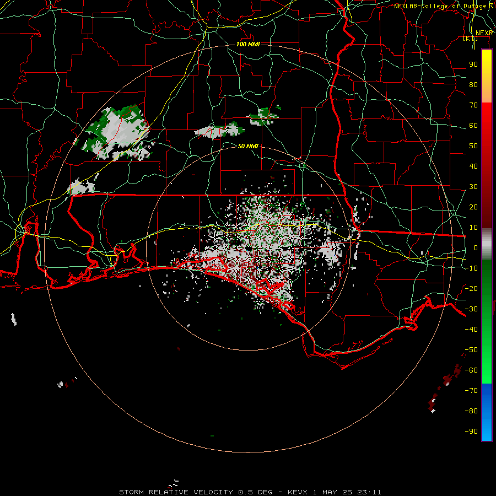The width and height of the screenshot is (496, 496).
Task: Select the -80 value on velocity scale
Action: [x=471, y=411]
